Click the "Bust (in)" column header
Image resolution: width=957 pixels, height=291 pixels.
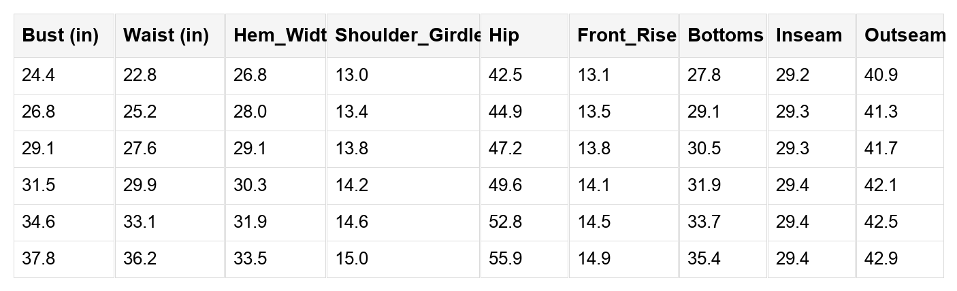point(61,35)
